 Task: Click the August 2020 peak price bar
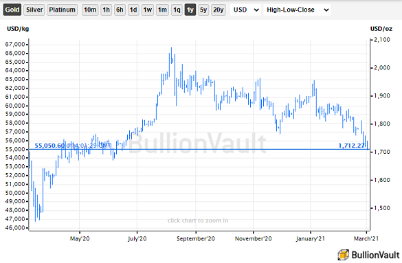pyautogui.click(x=172, y=56)
